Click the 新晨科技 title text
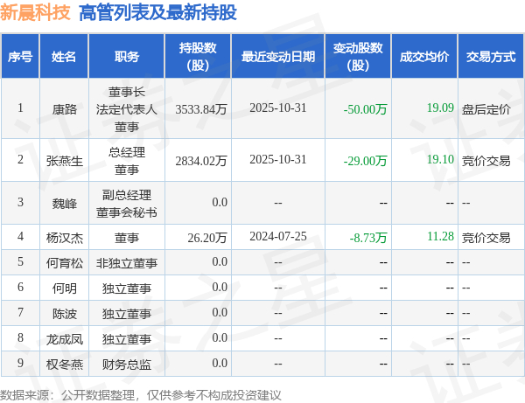Screen dimensions: 525x403 click(x=35, y=13)
